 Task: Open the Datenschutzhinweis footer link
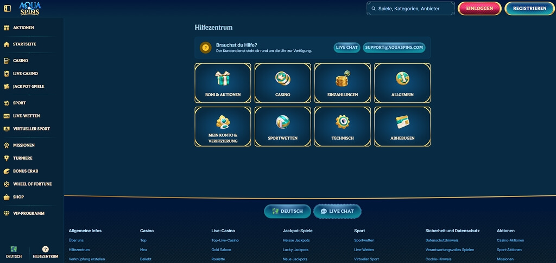click(x=443, y=240)
